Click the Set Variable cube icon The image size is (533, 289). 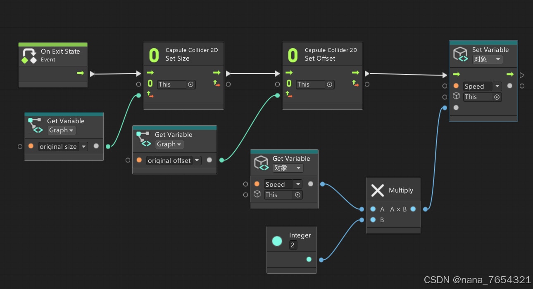(460, 53)
